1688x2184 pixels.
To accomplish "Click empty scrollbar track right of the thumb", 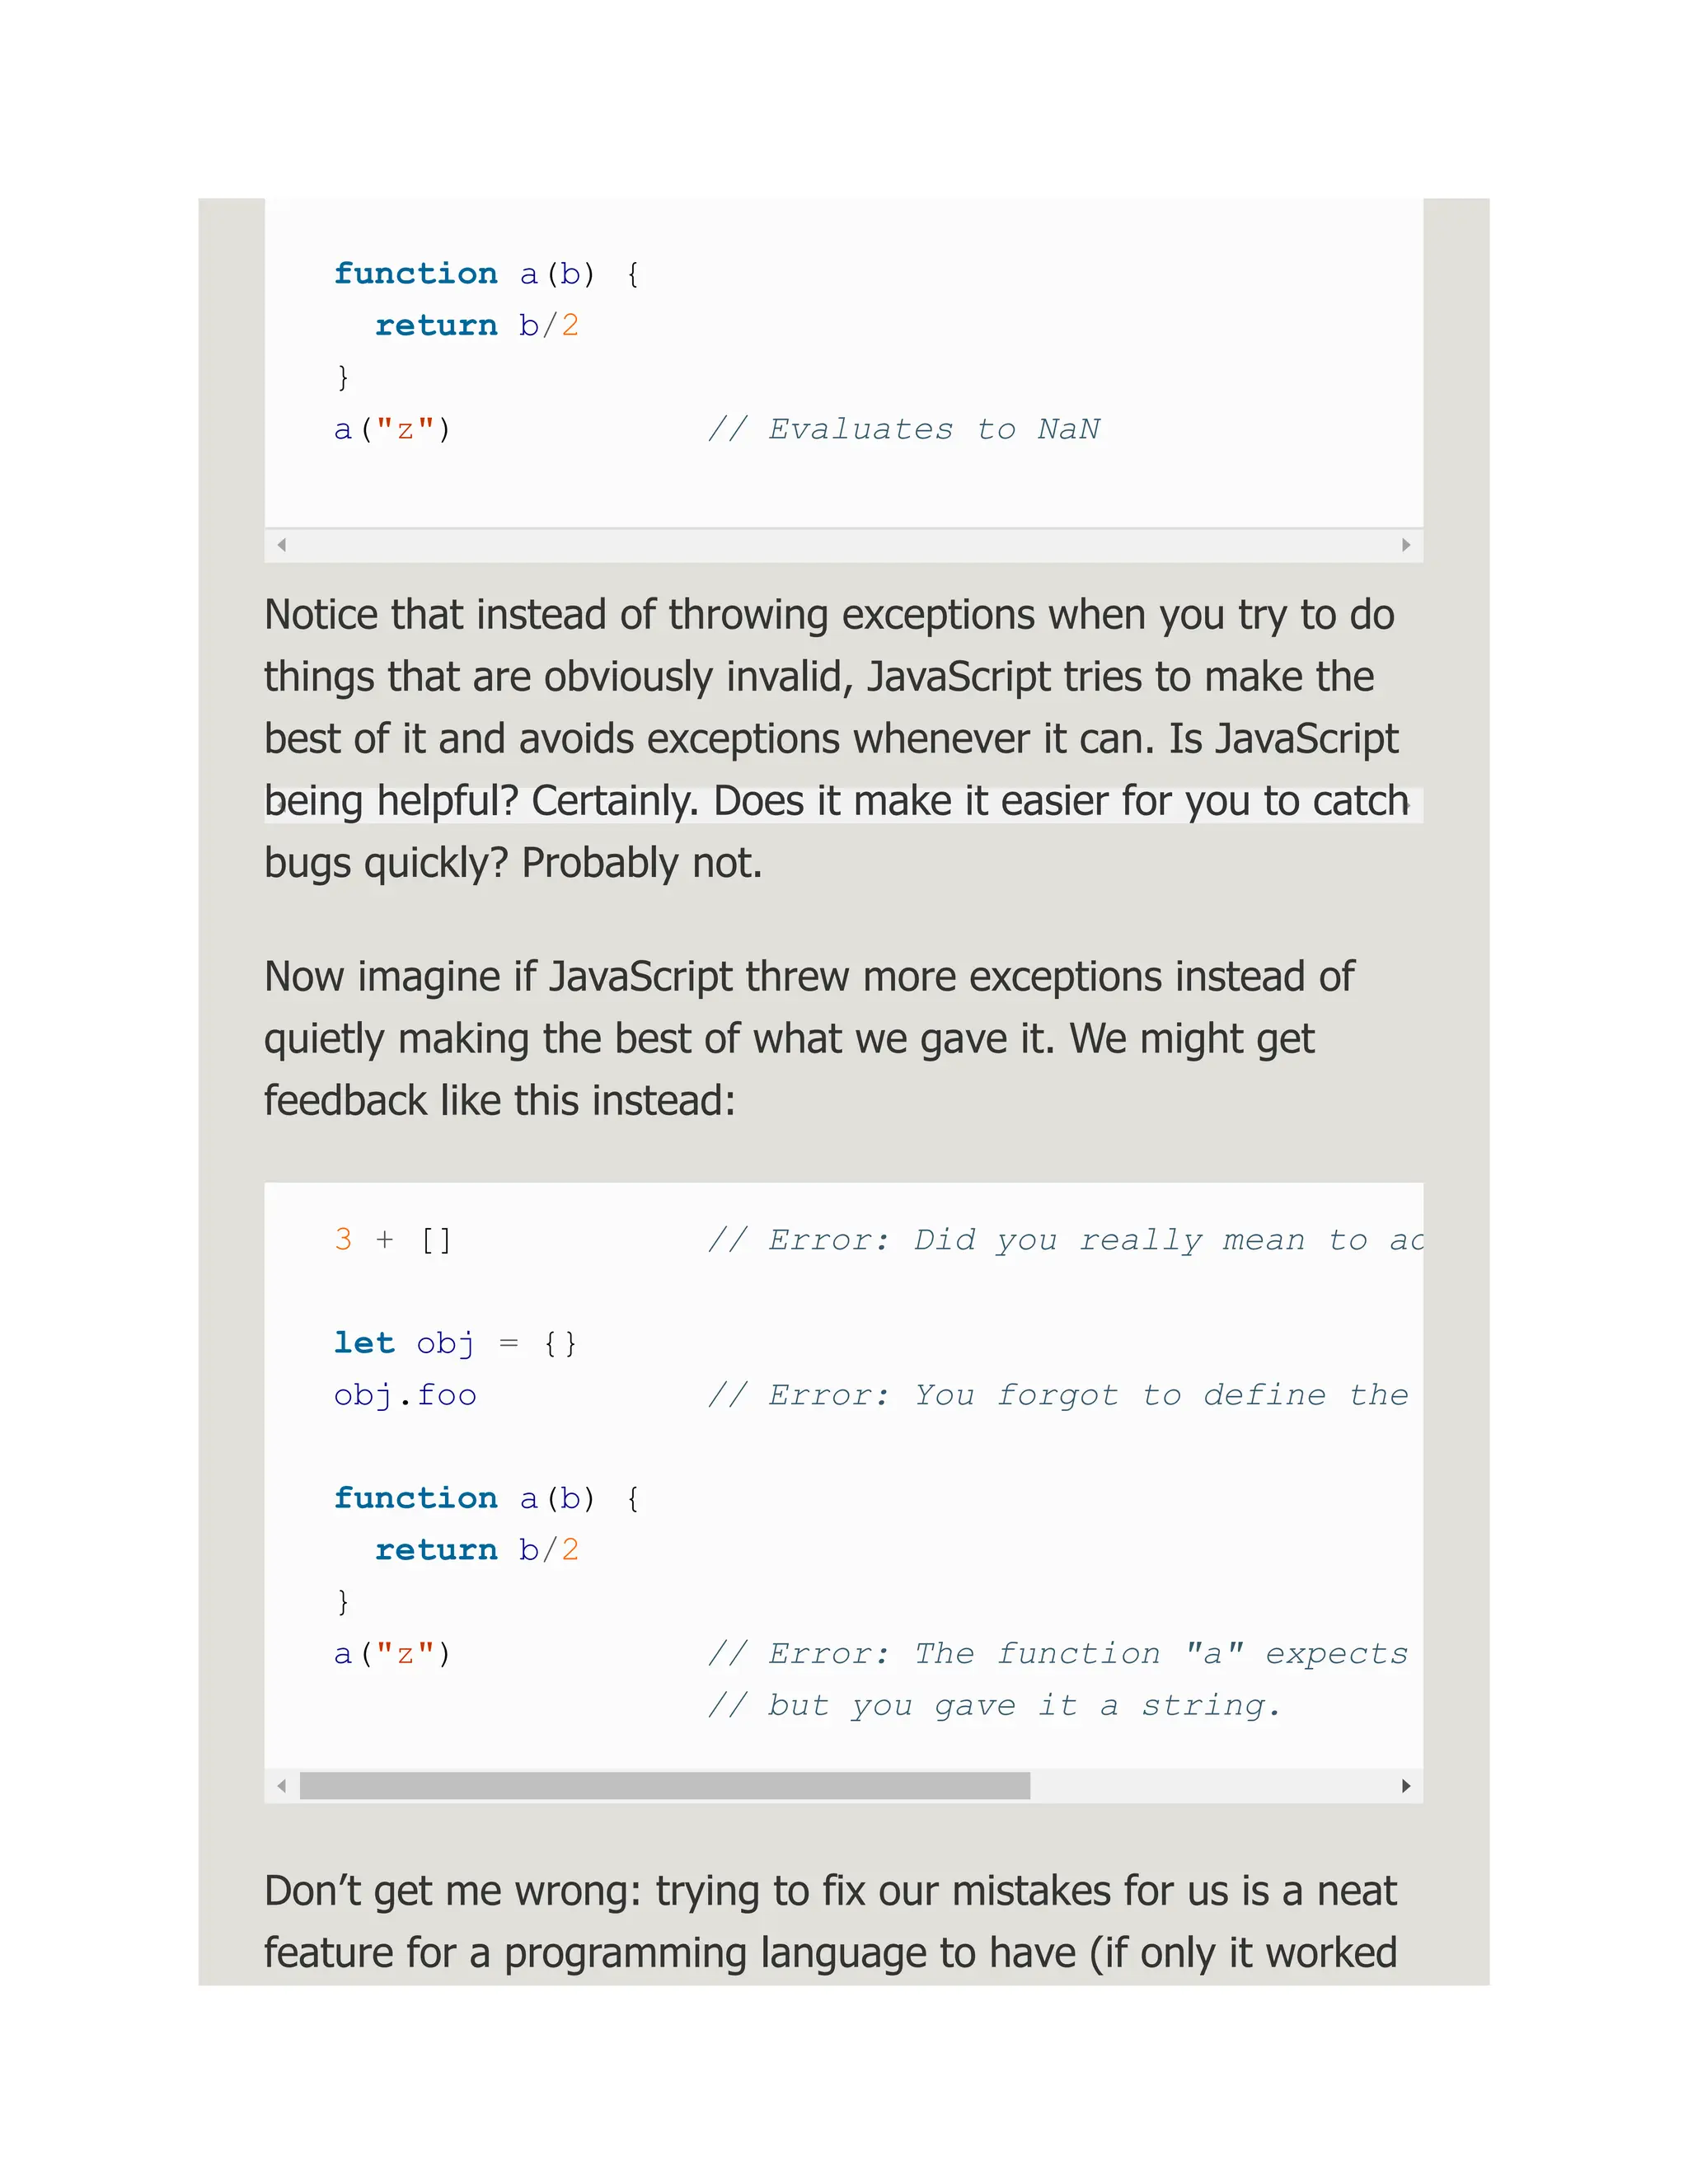I will [1210, 1786].
